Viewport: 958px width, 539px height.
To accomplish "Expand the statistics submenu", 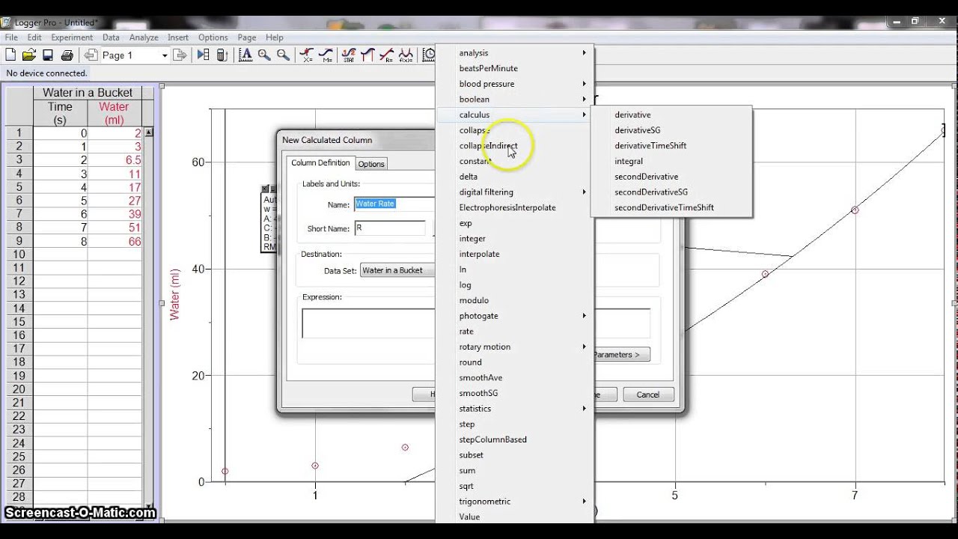I will point(514,409).
